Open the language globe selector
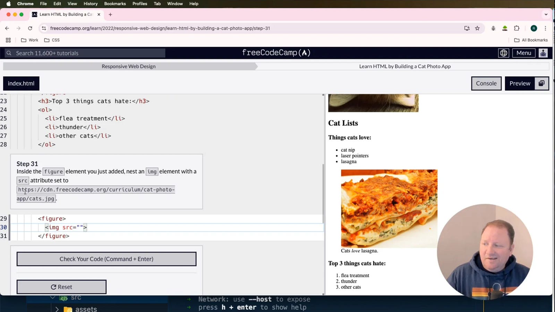Viewport: 555px width, 312px height. point(504,53)
